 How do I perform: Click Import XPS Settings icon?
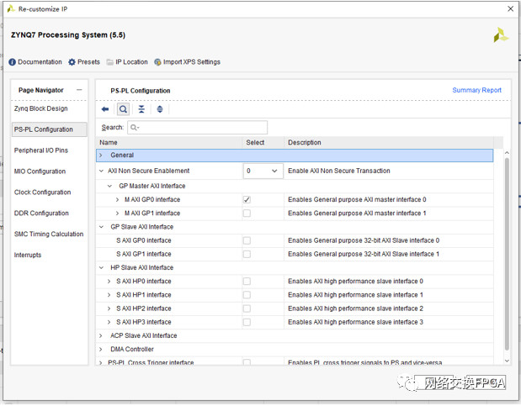[x=157, y=62]
